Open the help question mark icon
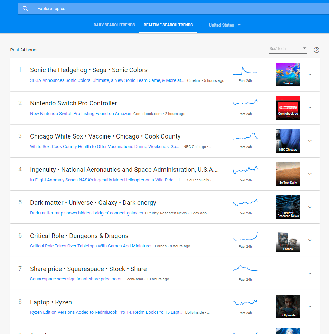Image resolution: width=329 pixels, height=334 pixels. click(317, 50)
